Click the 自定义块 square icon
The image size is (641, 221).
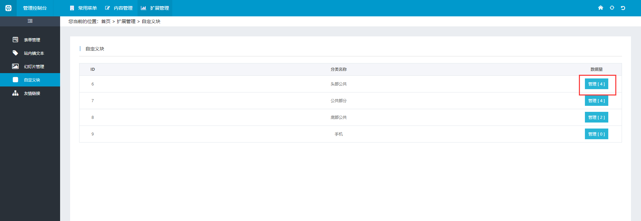click(15, 79)
